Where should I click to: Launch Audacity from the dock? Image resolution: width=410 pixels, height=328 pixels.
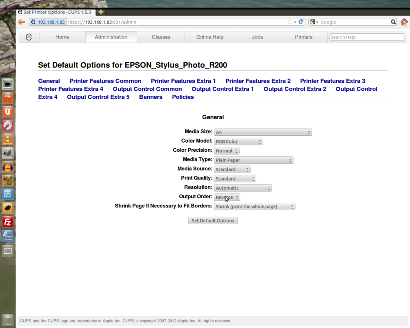[8, 167]
